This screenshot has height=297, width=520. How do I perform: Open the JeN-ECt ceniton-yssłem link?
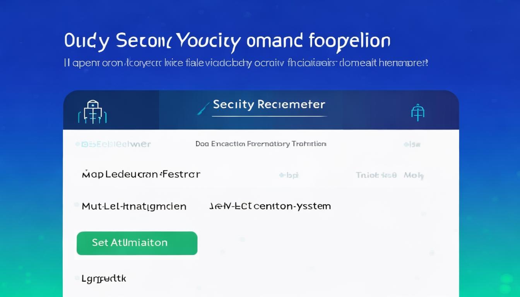[270, 206]
